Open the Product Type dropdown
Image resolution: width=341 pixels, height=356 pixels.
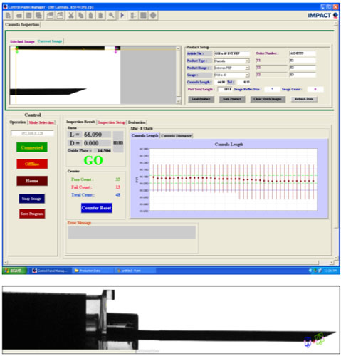247,61
